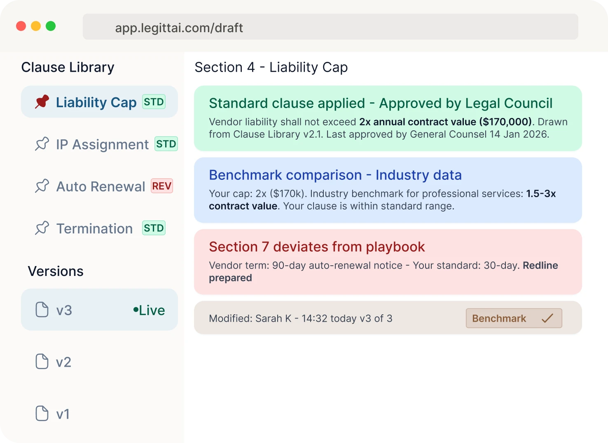Viewport: 608px width, 443px height.
Task: Pin the Termination clause
Action: click(42, 228)
